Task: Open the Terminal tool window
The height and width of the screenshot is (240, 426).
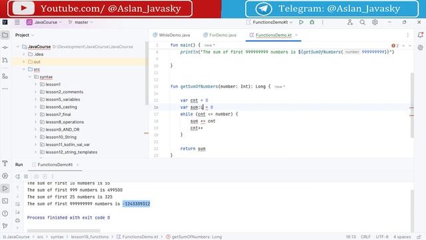Action: tap(5, 201)
